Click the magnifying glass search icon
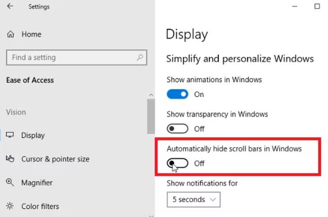This screenshot has height=217, width=328. point(140,57)
